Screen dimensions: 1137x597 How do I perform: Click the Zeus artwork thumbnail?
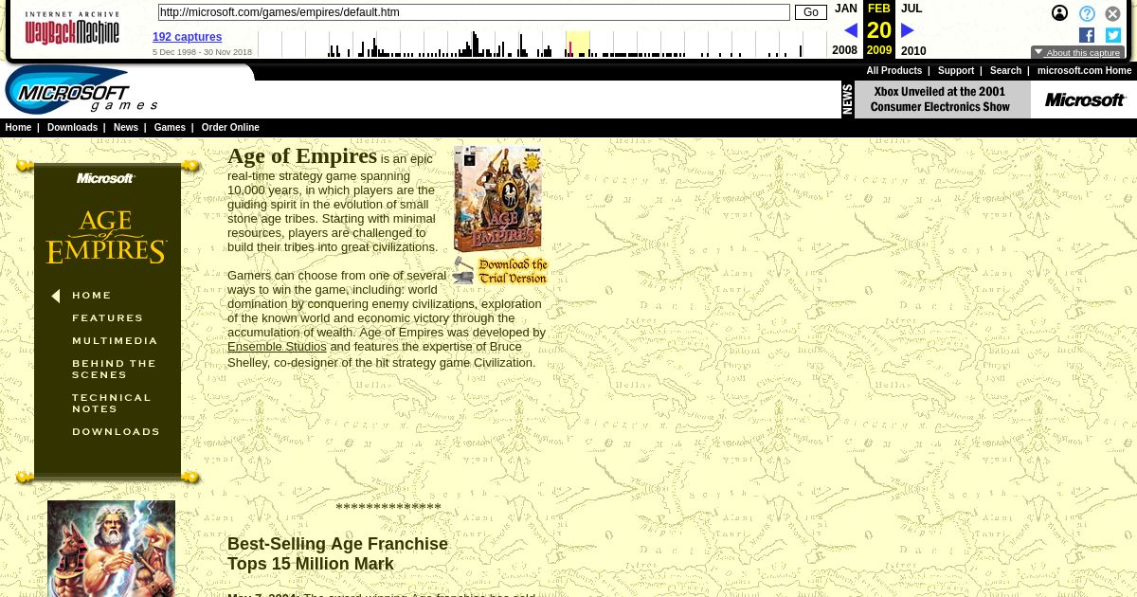tap(111, 549)
